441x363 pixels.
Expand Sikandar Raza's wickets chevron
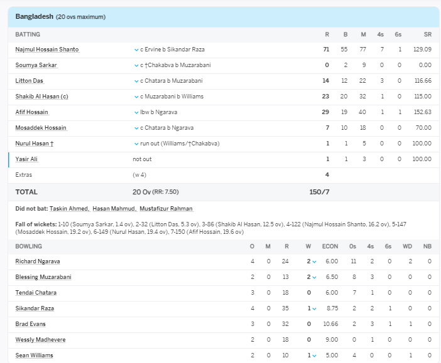pos(313,308)
